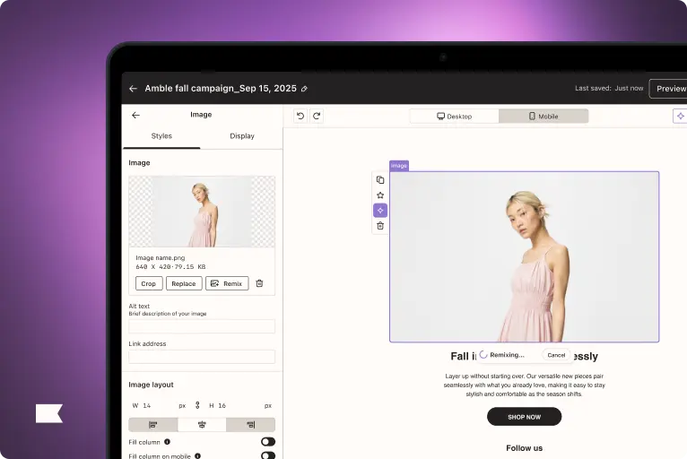
Task: Click the SHOP NOW button in email
Action: pyautogui.click(x=524, y=417)
